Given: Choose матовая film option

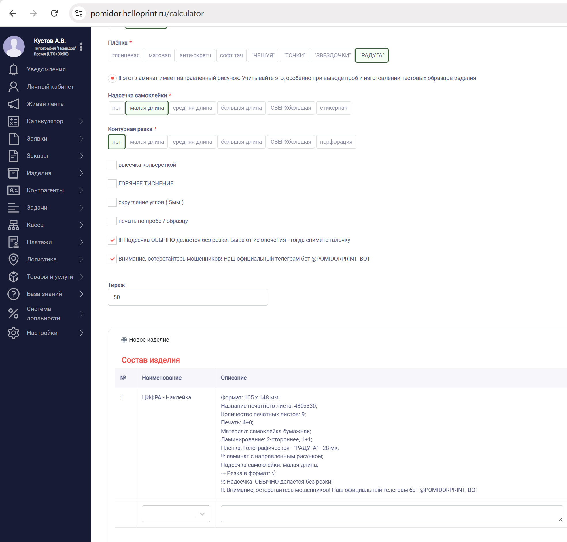Looking at the screenshot, I should click(159, 56).
